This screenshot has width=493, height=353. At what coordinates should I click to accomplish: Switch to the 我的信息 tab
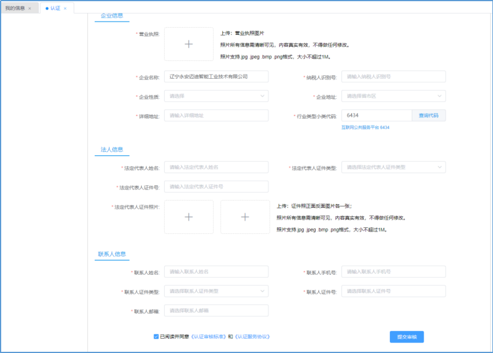[x=17, y=8]
